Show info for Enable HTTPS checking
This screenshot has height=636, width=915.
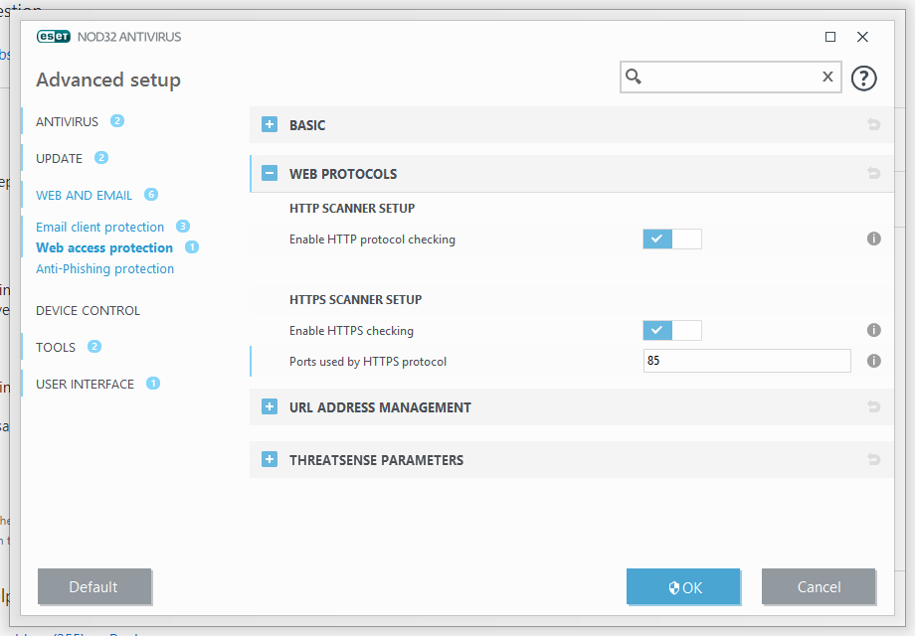[x=873, y=330]
